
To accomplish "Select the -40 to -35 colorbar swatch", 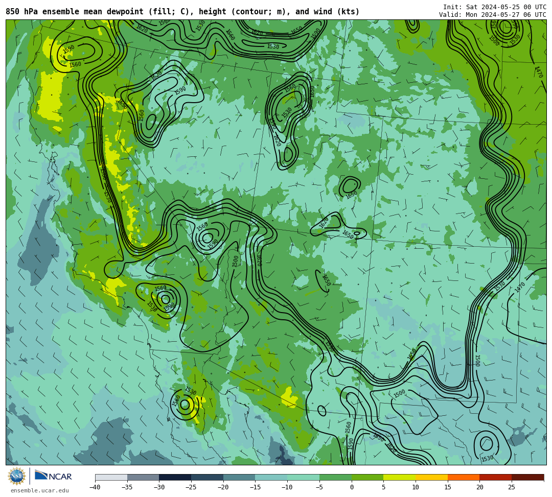I will coord(111,477).
